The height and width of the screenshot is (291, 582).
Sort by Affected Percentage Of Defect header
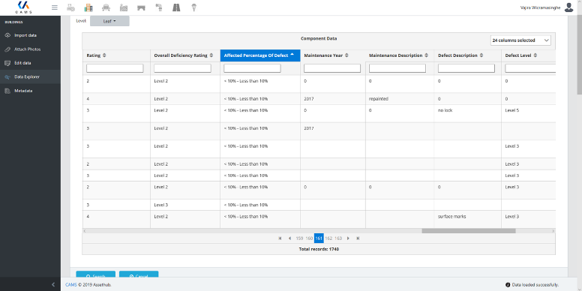(260, 55)
